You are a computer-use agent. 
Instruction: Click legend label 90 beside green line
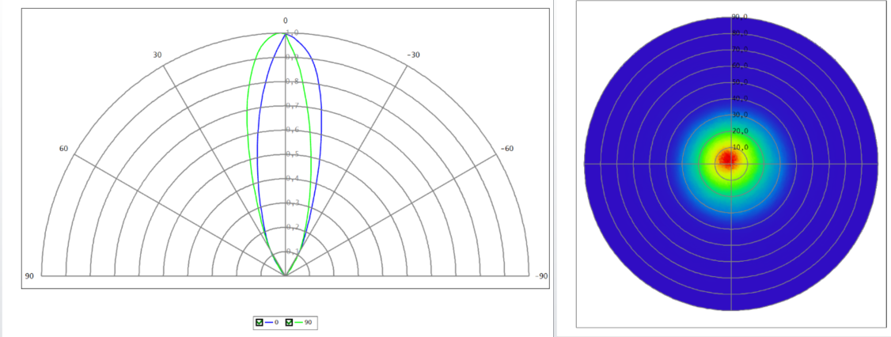tap(309, 322)
